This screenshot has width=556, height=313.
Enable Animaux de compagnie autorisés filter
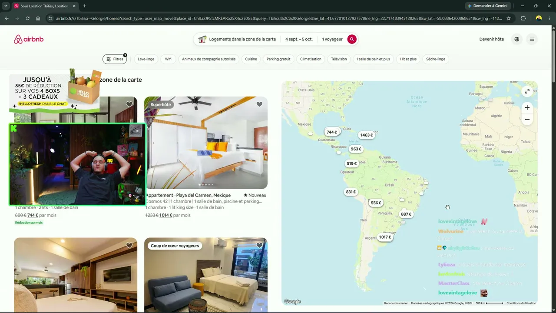pyautogui.click(x=208, y=59)
